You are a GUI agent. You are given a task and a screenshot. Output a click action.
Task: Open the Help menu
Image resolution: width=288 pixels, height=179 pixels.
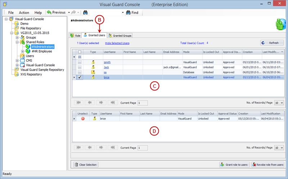38,13
